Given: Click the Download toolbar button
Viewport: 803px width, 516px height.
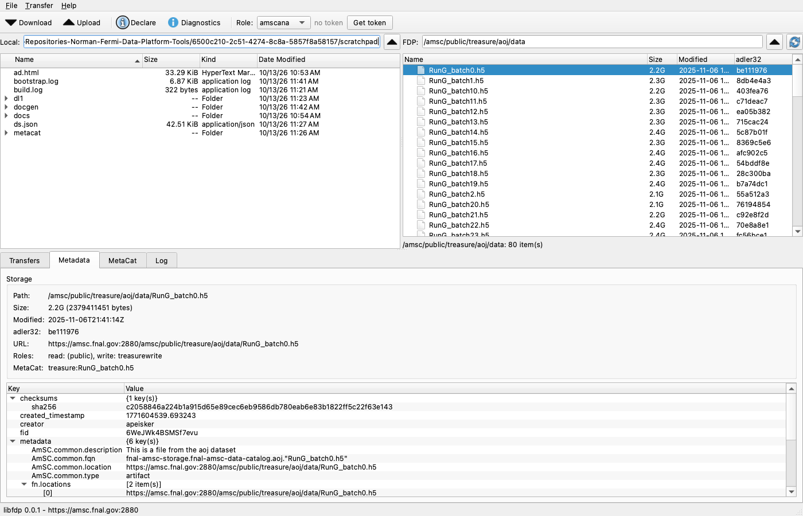Looking at the screenshot, I should pos(29,23).
